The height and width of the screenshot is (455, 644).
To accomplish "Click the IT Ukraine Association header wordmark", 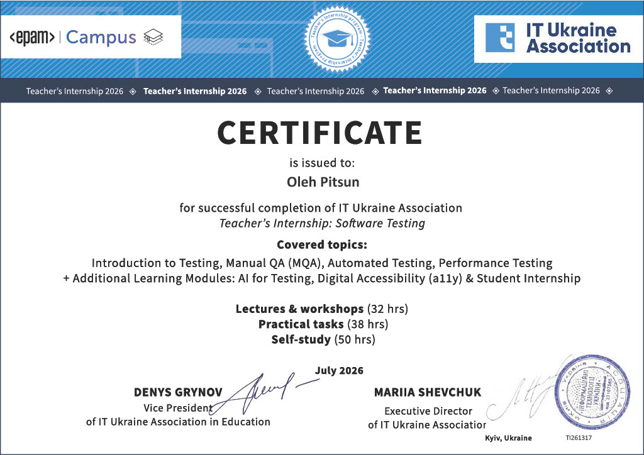I will [579, 38].
